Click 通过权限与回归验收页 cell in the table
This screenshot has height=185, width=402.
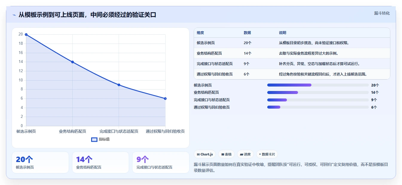[215, 74]
